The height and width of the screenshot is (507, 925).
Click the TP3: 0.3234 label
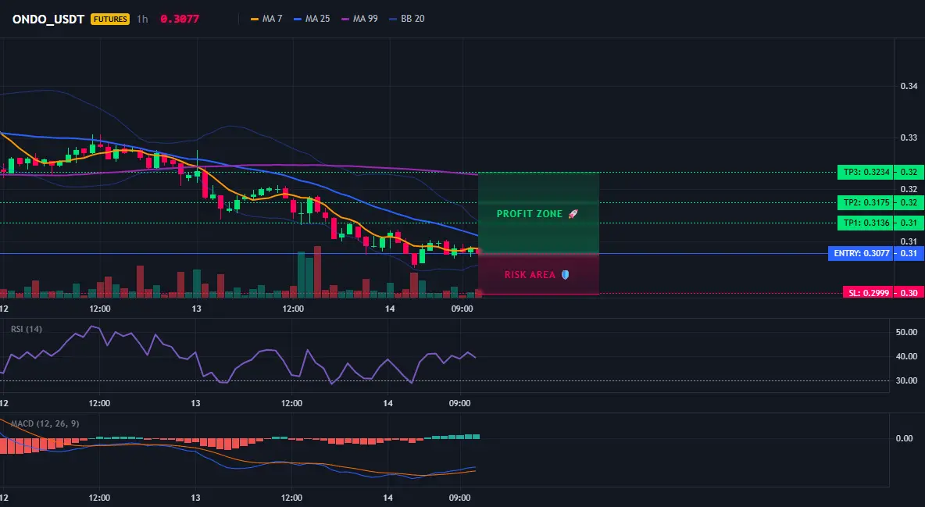point(865,173)
